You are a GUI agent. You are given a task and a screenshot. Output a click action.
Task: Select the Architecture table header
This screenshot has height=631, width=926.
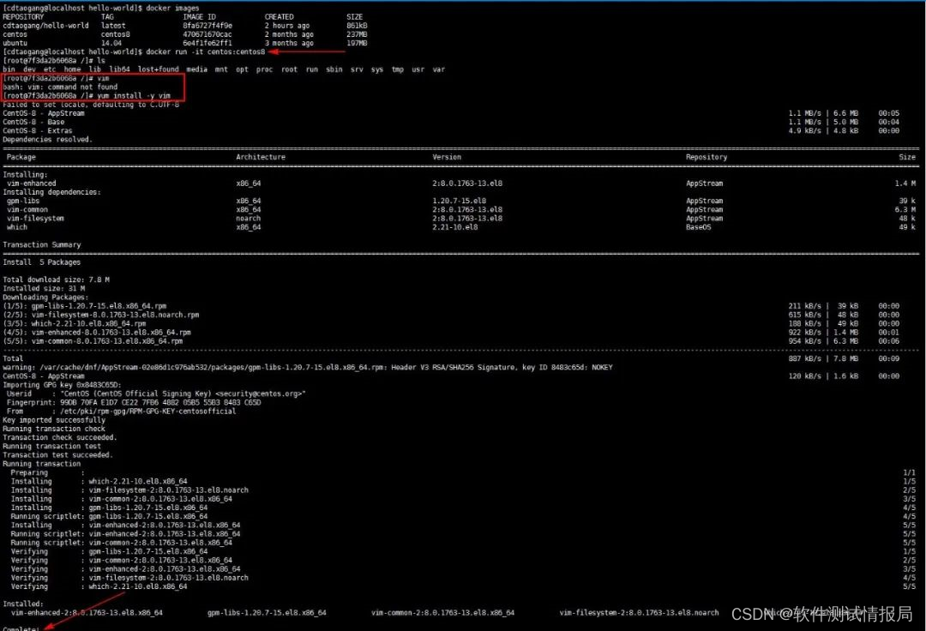pyautogui.click(x=261, y=157)
